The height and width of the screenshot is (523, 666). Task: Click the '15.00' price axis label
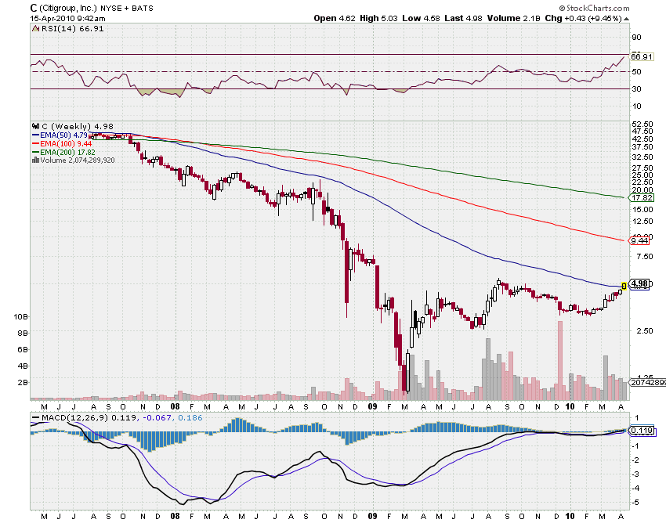[x=642, y=209]
